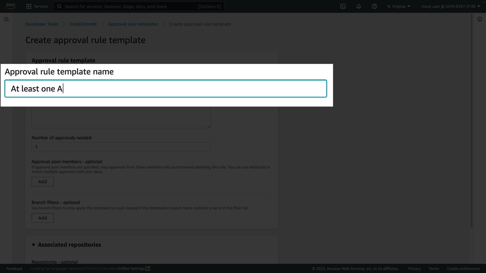Click the AWS logo home icon
The height and width of the screenshot is (273, 486).
[11, 6]
